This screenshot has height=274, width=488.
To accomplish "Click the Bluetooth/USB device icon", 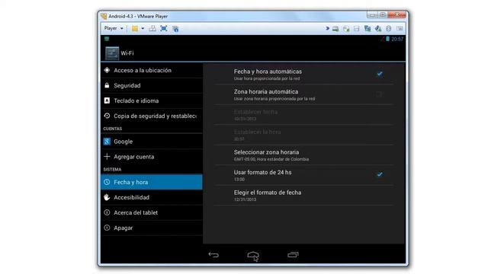I will 389,29.
